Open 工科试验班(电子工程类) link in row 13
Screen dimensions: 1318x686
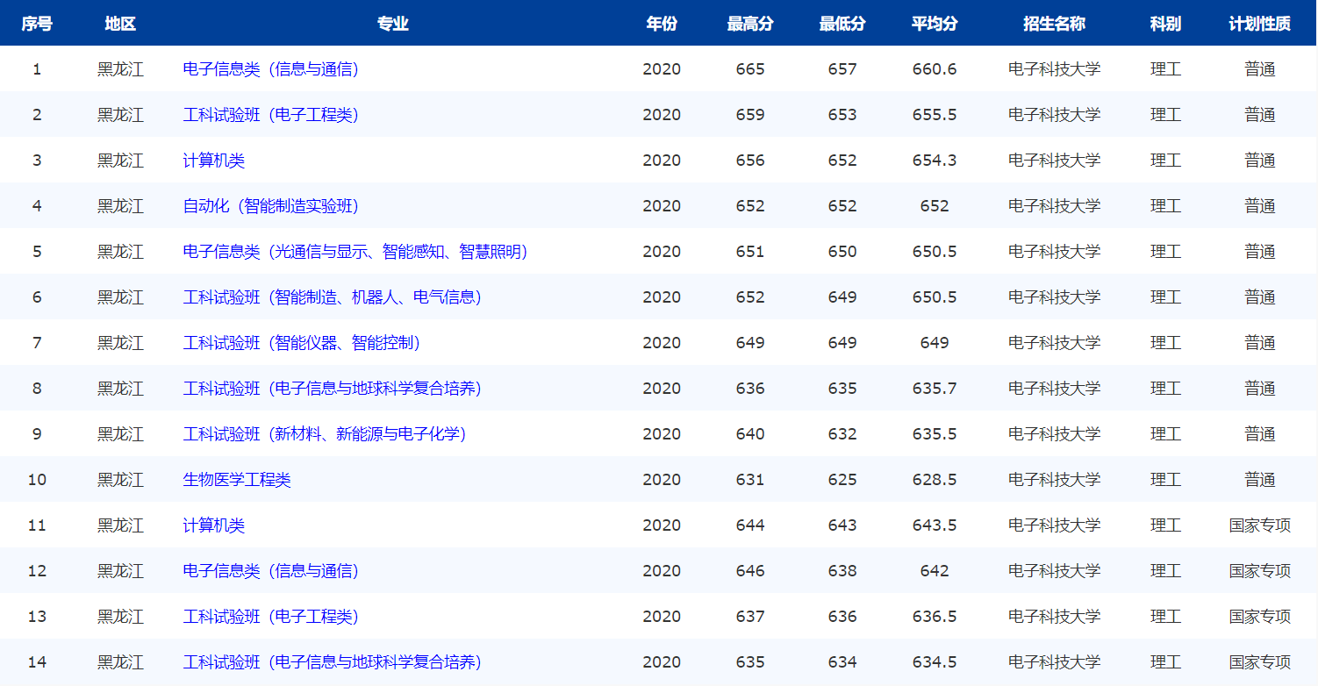point(270,616)
